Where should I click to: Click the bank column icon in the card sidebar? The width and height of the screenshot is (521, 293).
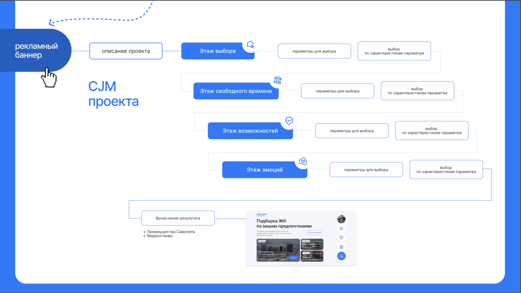pyautogui.click(x=341, y=247)
